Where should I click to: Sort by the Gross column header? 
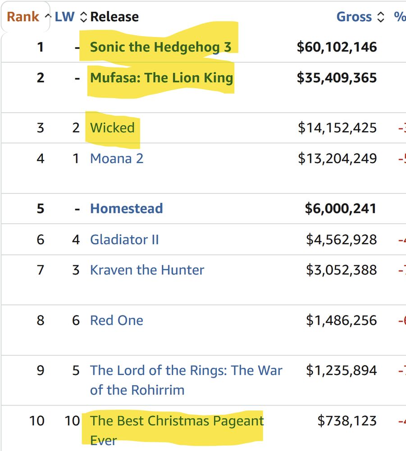point(354,17)
